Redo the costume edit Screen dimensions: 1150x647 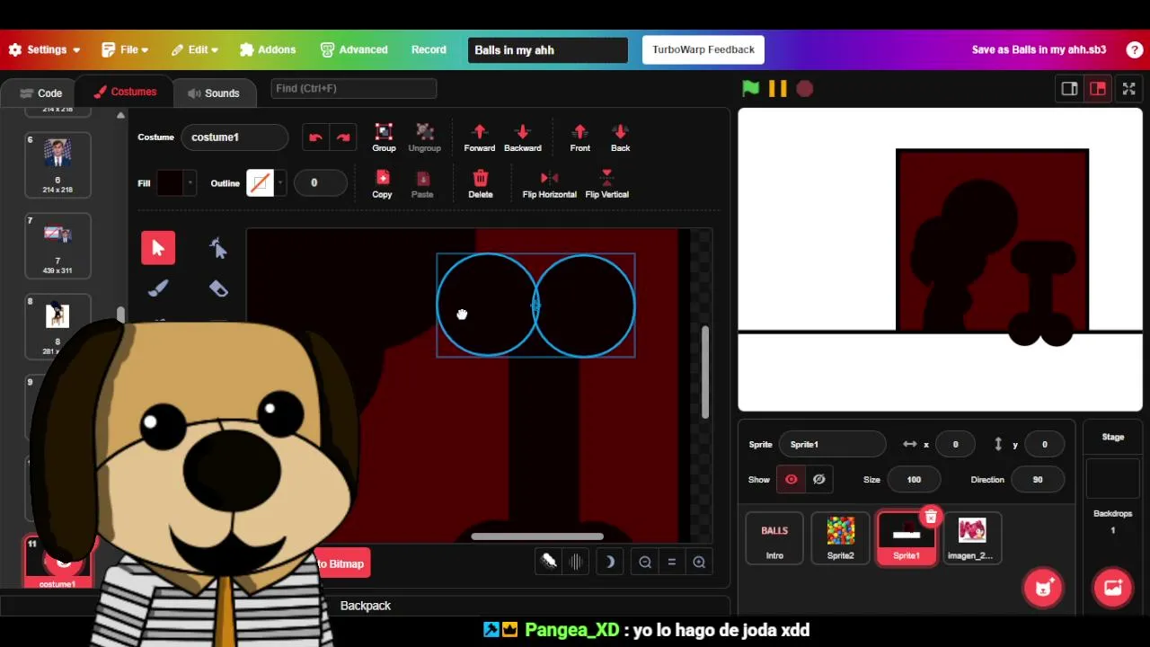(342, 137)
